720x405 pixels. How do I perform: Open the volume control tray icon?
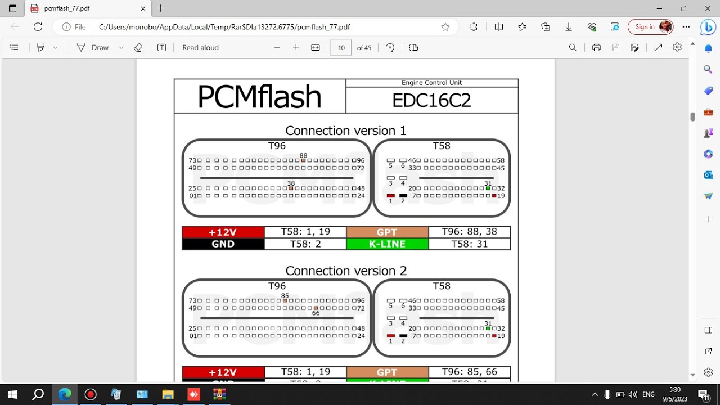(633, 394)
